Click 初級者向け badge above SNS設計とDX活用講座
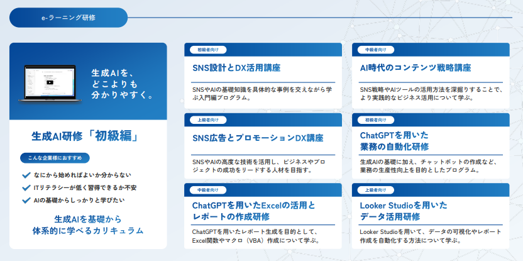 coord(208,49)
